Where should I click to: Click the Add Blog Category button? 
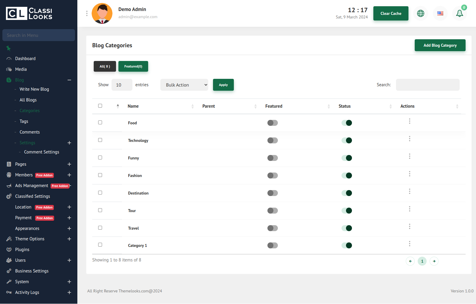(440, 45)
